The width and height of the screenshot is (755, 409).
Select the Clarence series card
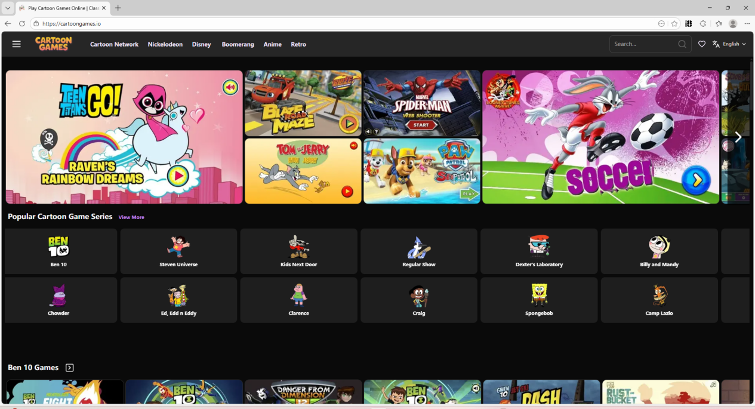299,300
